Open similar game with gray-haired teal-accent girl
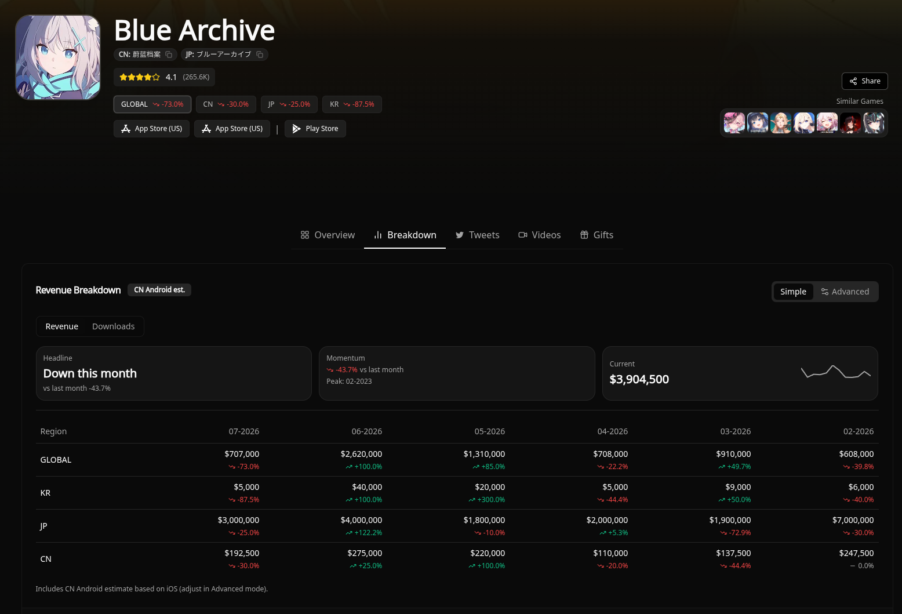Viewport: 902px width, 614px height. [874, 123]
